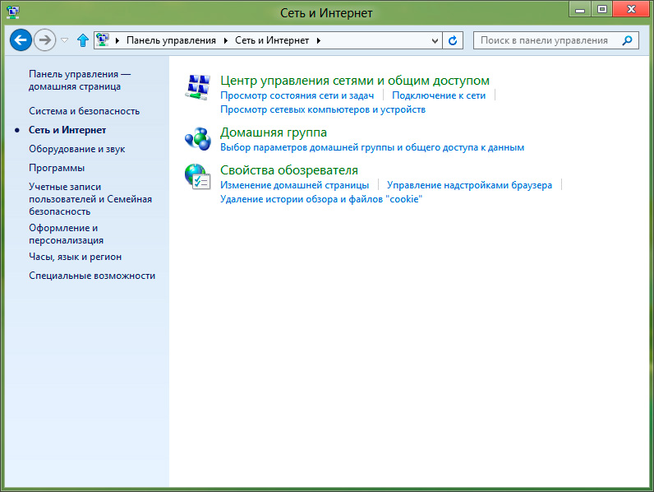Go back with the blue Back arrow
This screenshot has height=492, width=654.
21,39
